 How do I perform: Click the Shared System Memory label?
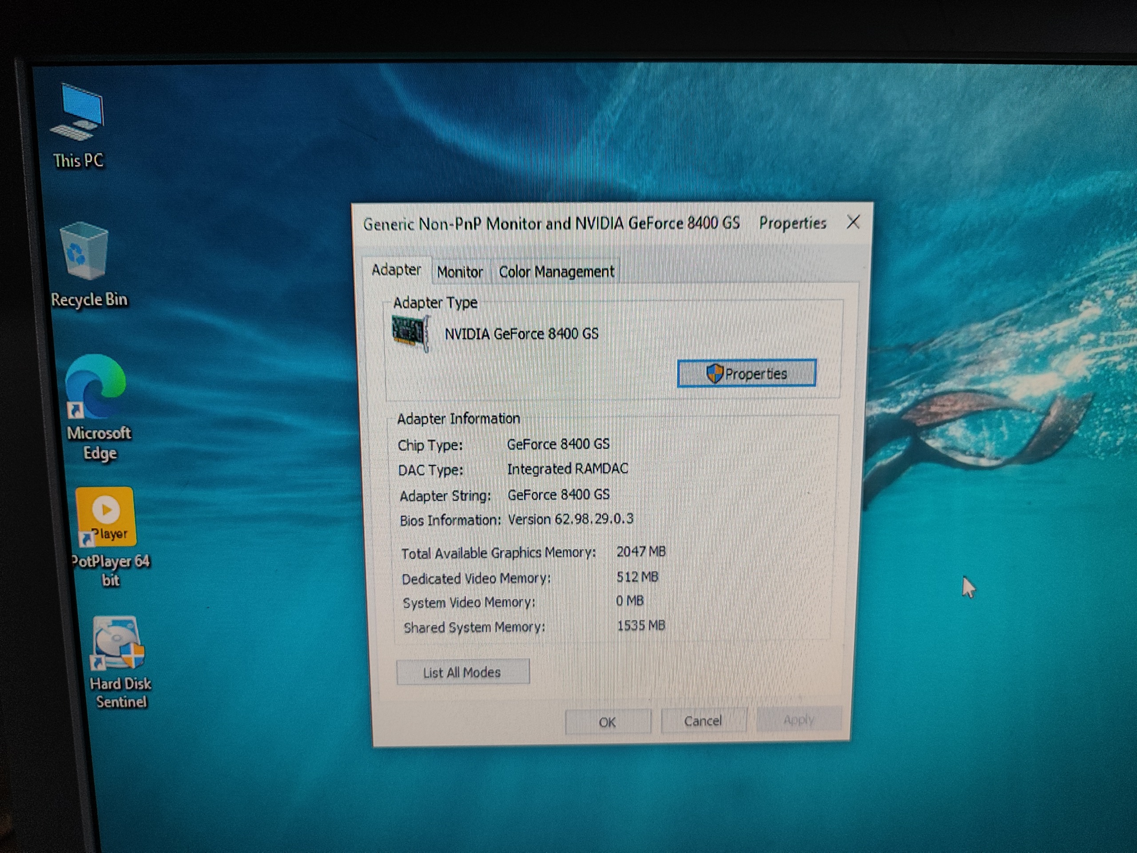click(x=474, y=627)
